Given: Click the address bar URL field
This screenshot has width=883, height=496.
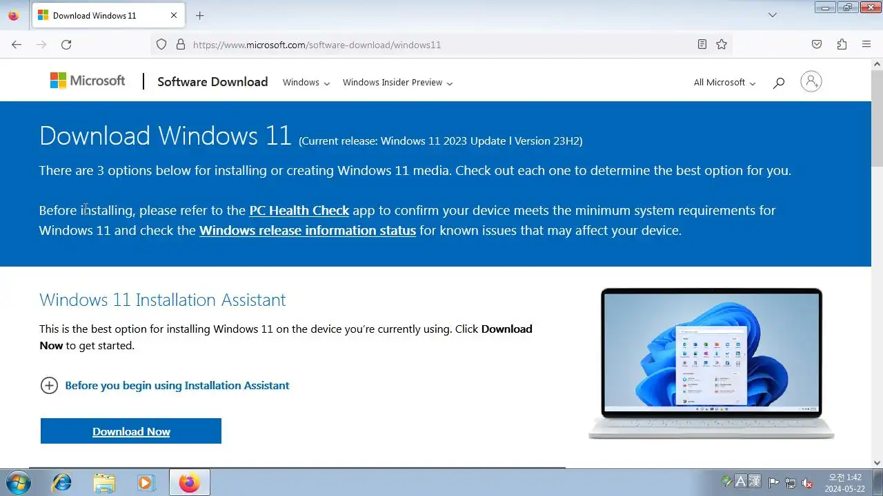Looking at the screenshot, I should coord(441,45).
